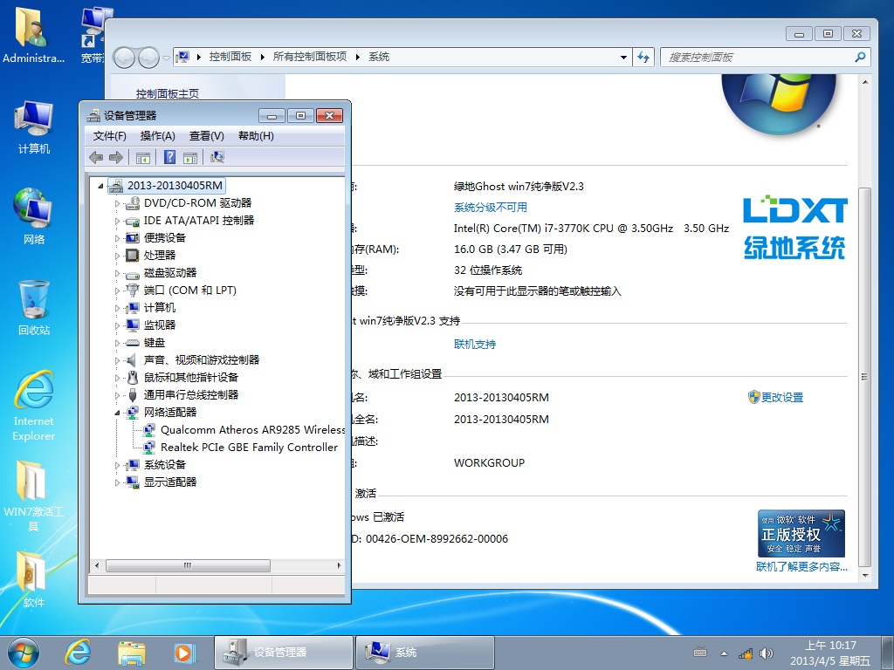Viewport: 894px width, 670px height.
Task: Select the 显示适配器 category icon
Action: click(x=133, y=482)
